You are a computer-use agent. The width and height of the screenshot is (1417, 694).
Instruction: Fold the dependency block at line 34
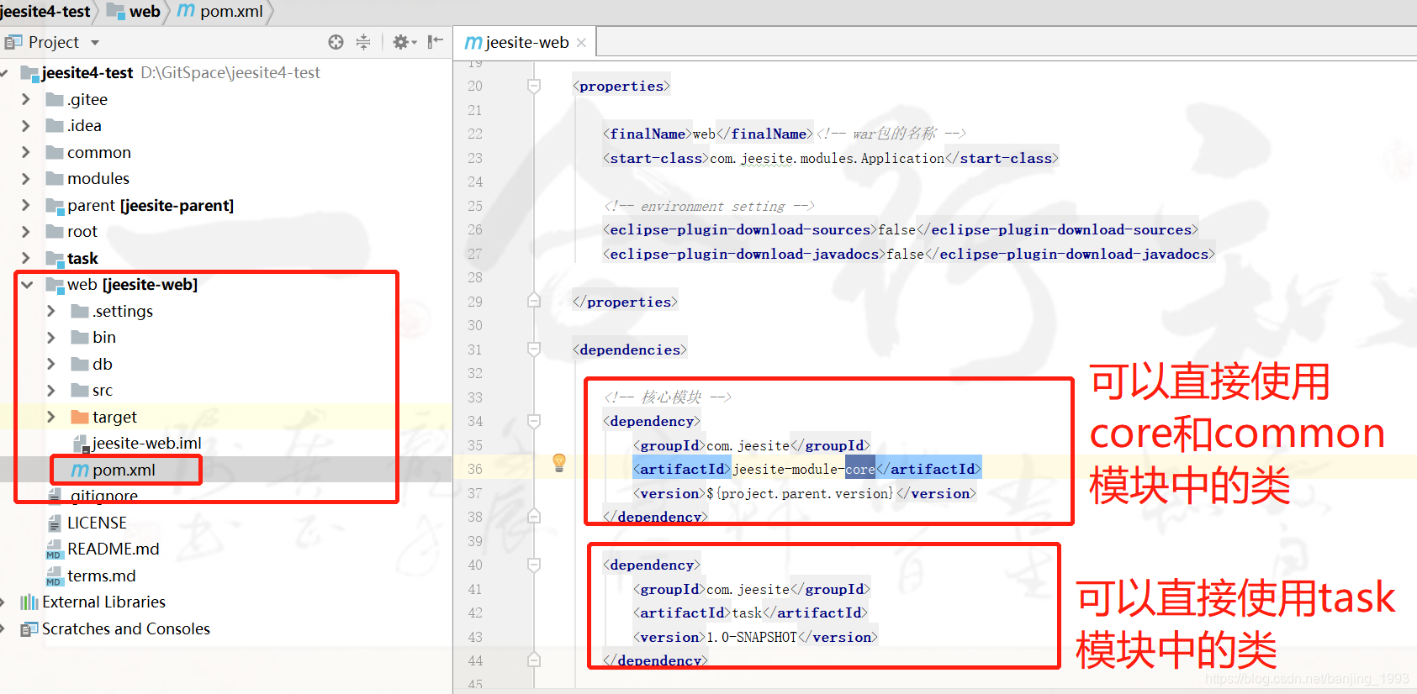tap(534, 420)
